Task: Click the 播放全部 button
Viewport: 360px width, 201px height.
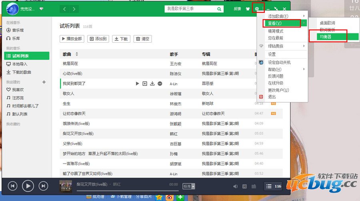Action: [72, 39]
